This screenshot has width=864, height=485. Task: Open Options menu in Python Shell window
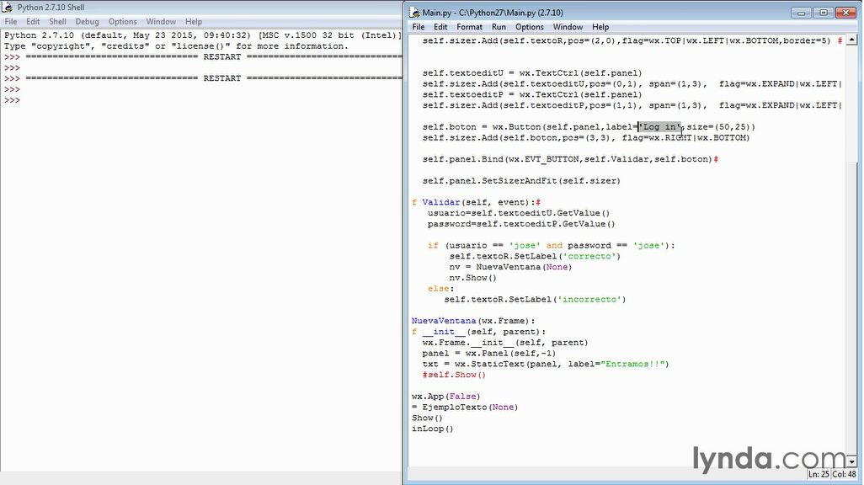[122, 22]
